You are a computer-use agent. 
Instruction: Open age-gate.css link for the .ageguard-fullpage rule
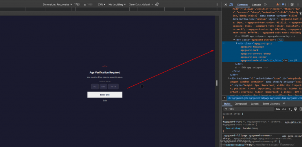point(292,136)
